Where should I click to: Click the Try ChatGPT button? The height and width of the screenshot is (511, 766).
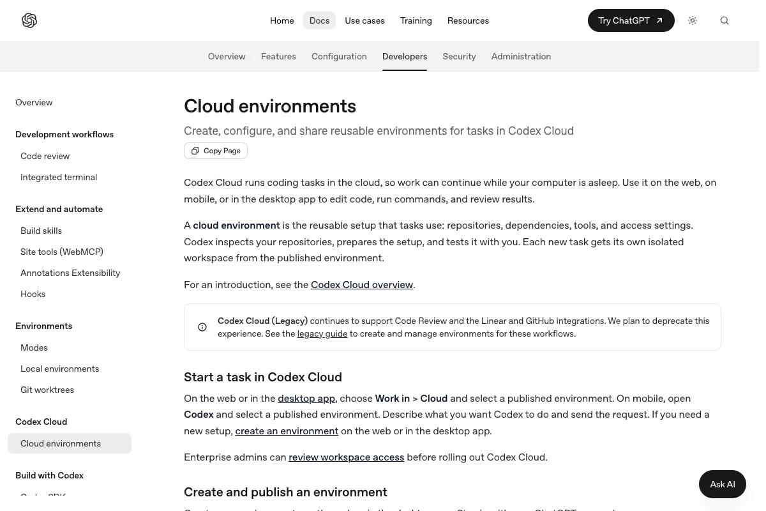pyautogui.click(x=631, y=20)
